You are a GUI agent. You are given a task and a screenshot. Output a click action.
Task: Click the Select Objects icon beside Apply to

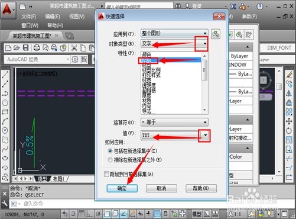[x=216, y=34]
